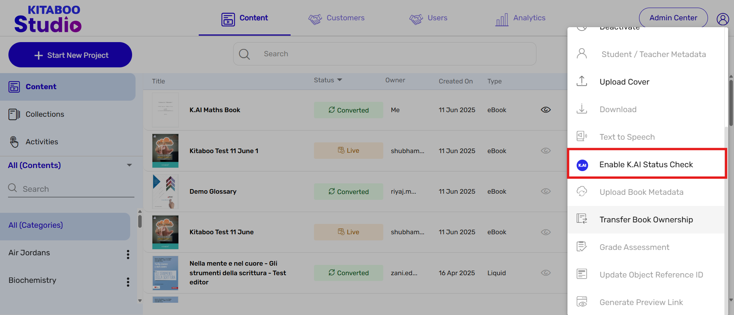This screenshot has height=315, width=734.
Task: Choose Generate Preview Link
Action: [646, 302]
